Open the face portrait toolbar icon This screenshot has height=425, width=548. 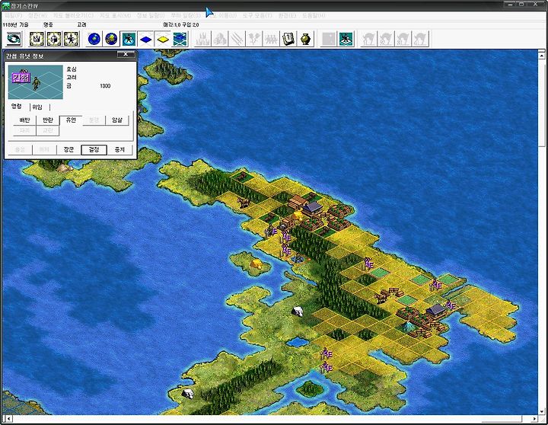pos(54,39)
